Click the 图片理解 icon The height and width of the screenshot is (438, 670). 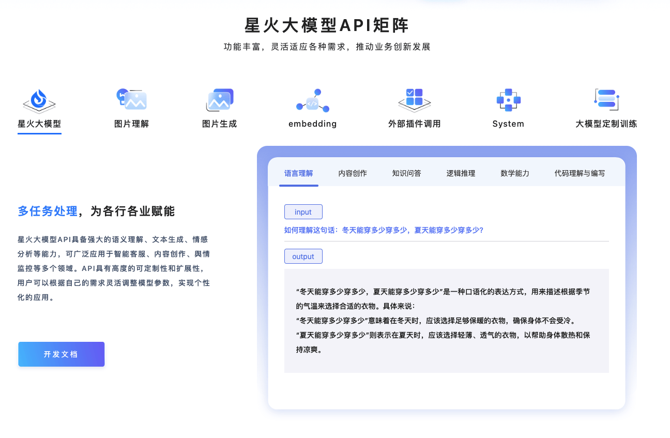coord(131,99)
